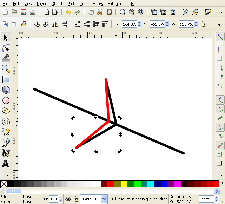The image size is (225, 204).
Task: Toggle layer visibility eye icon
Action: tap(68, 199)
